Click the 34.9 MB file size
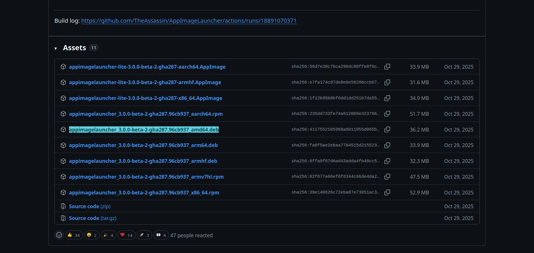Viewport: 534px width, 253px height. click(x=419, y=98)
